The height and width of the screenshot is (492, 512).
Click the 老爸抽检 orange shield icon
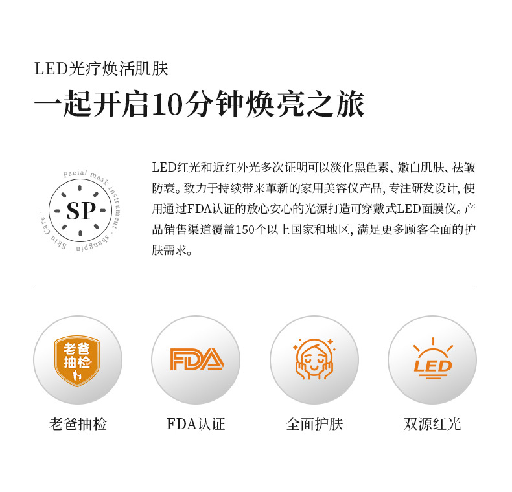[77, 361]
